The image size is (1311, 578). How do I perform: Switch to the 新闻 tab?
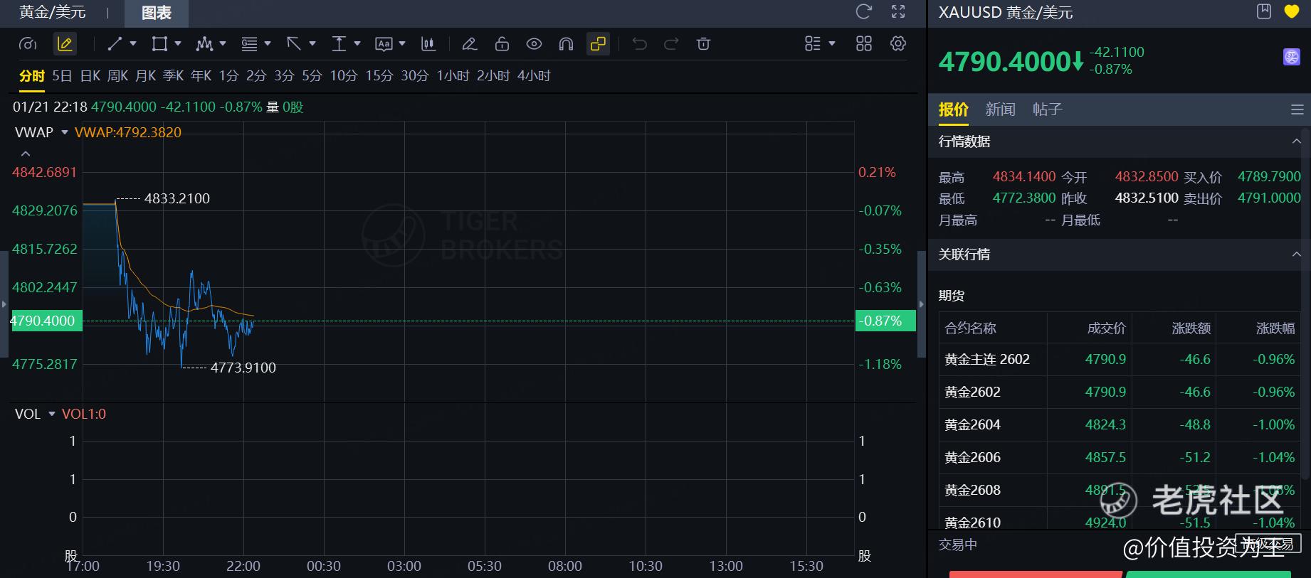[x=1000, y=109]
